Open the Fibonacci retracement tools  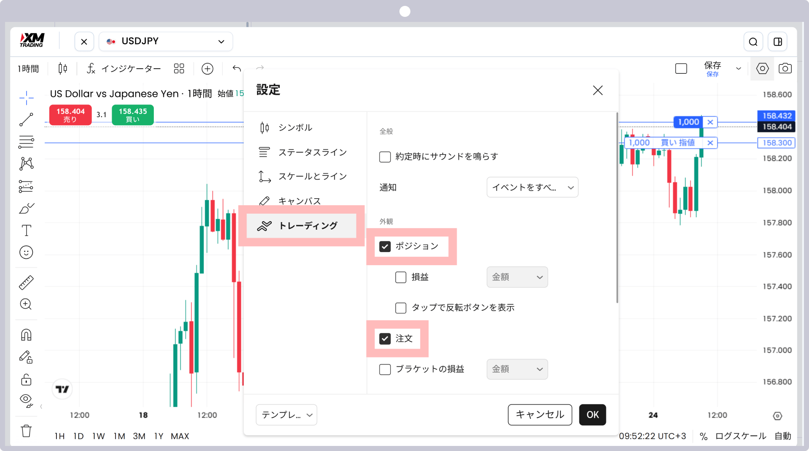26,142
